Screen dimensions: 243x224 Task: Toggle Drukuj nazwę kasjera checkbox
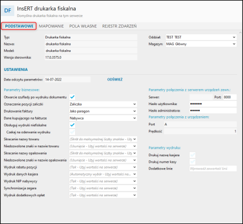192,155
